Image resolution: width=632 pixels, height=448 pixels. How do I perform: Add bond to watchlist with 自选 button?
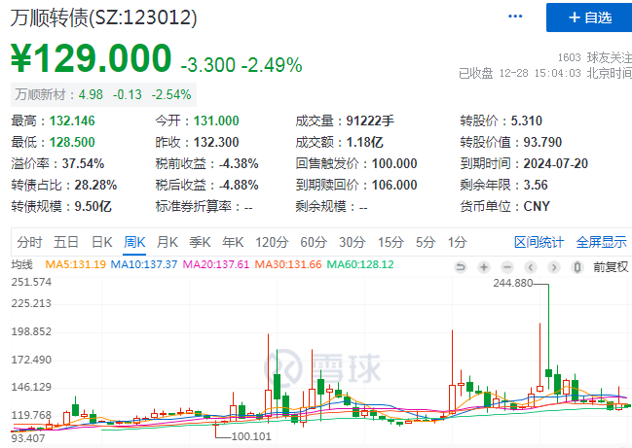point(589,17)
